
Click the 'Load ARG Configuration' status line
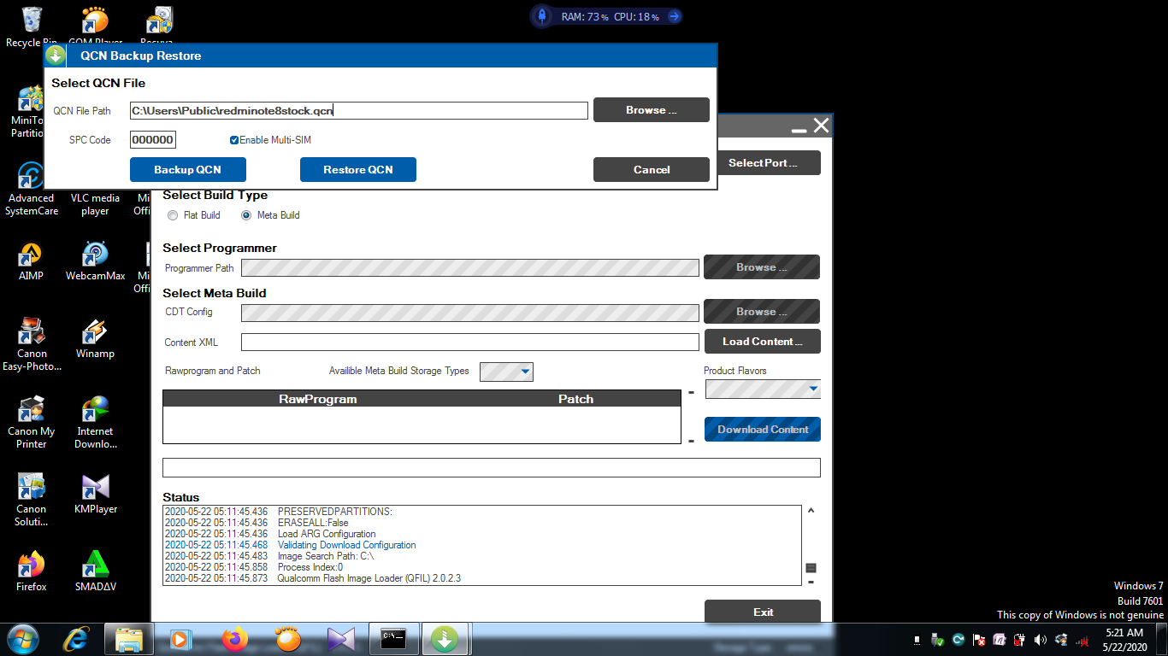[327, 534]
